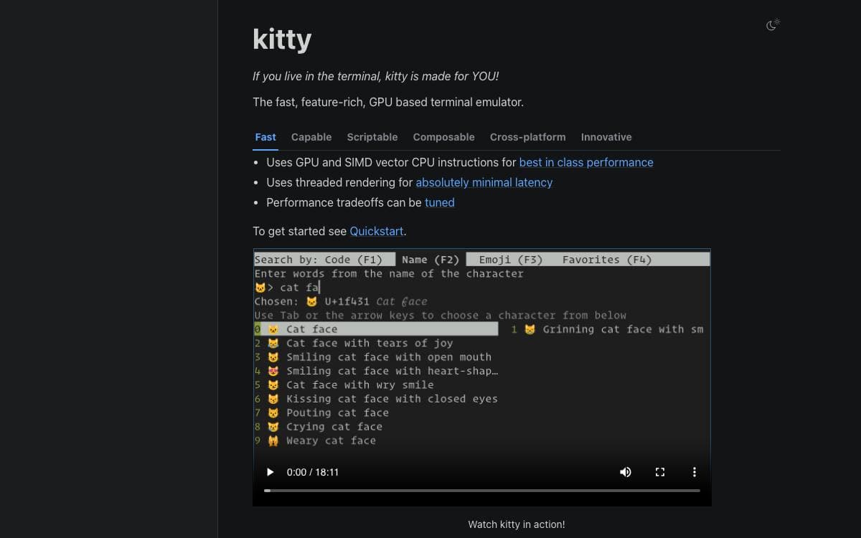Follow the best in class performance link
This screenshot has width=861, height=538.
coord(586,163)
